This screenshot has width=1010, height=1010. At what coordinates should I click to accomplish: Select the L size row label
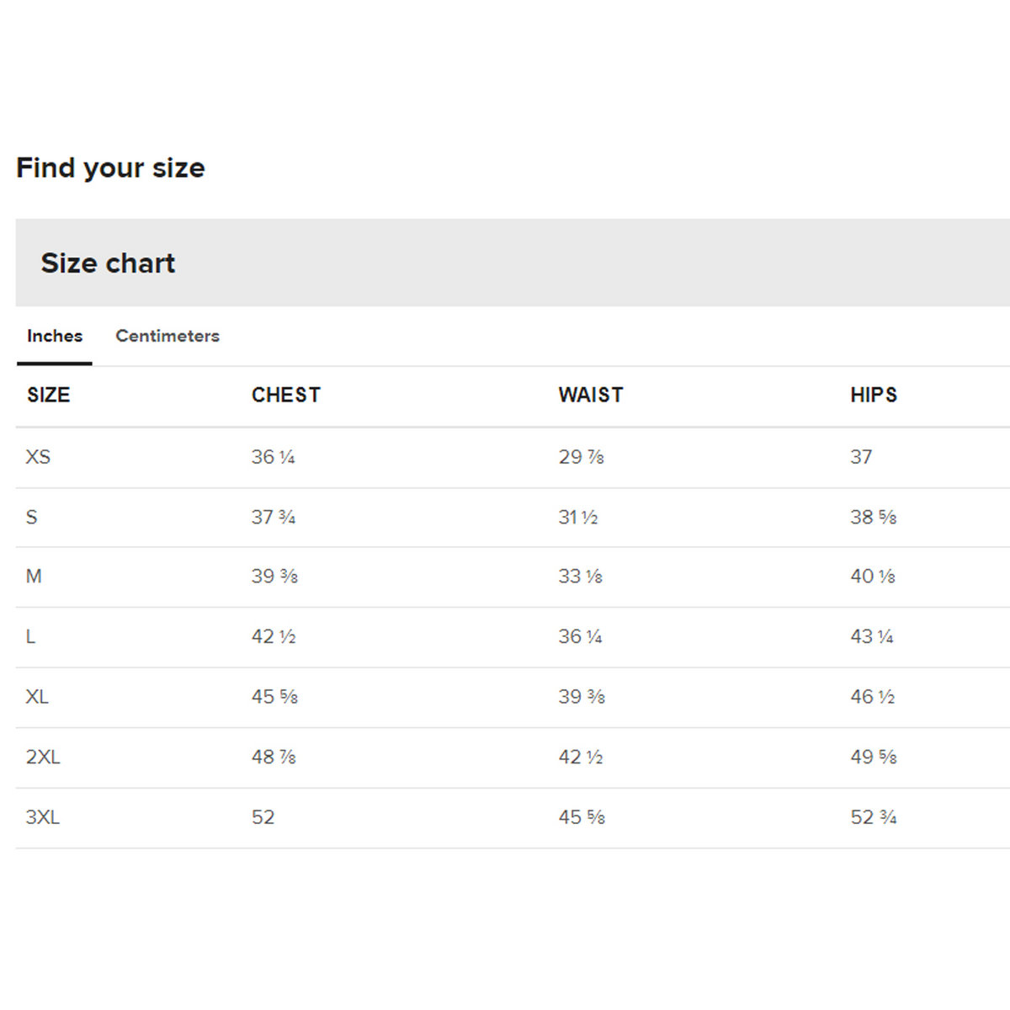coord(31,636)
